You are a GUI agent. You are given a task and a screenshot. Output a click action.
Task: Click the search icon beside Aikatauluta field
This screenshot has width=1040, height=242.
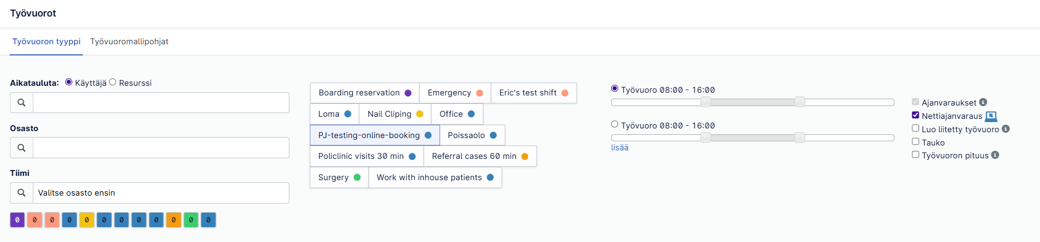pos(21,102)
